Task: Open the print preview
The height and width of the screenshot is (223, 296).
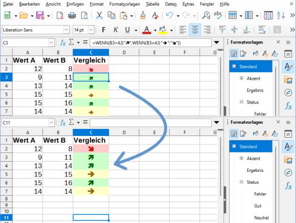Action: coord(84,15)
